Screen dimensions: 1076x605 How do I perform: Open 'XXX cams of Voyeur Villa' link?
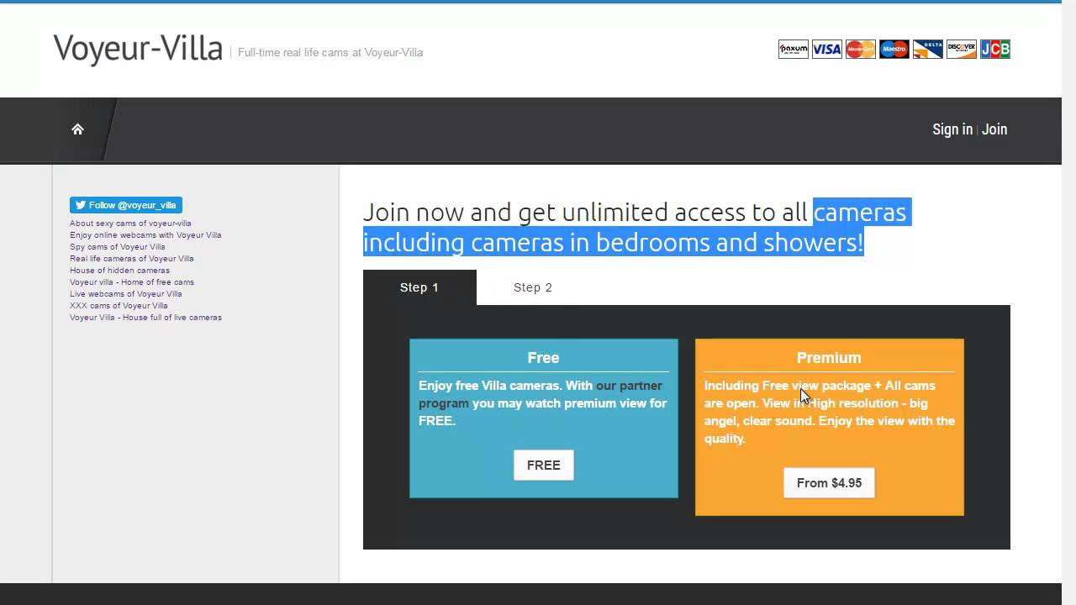(x=119, y=306)
